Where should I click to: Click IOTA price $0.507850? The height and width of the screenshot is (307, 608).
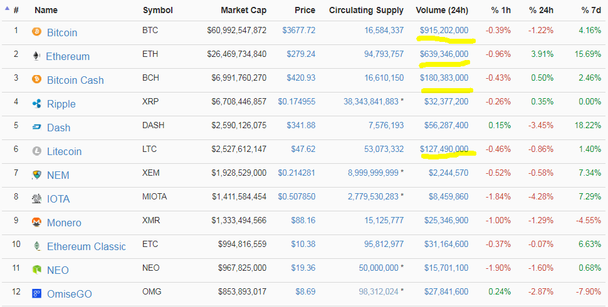click(296, 197)
